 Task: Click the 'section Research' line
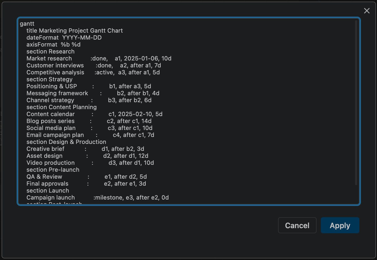[x=50, y=52]
